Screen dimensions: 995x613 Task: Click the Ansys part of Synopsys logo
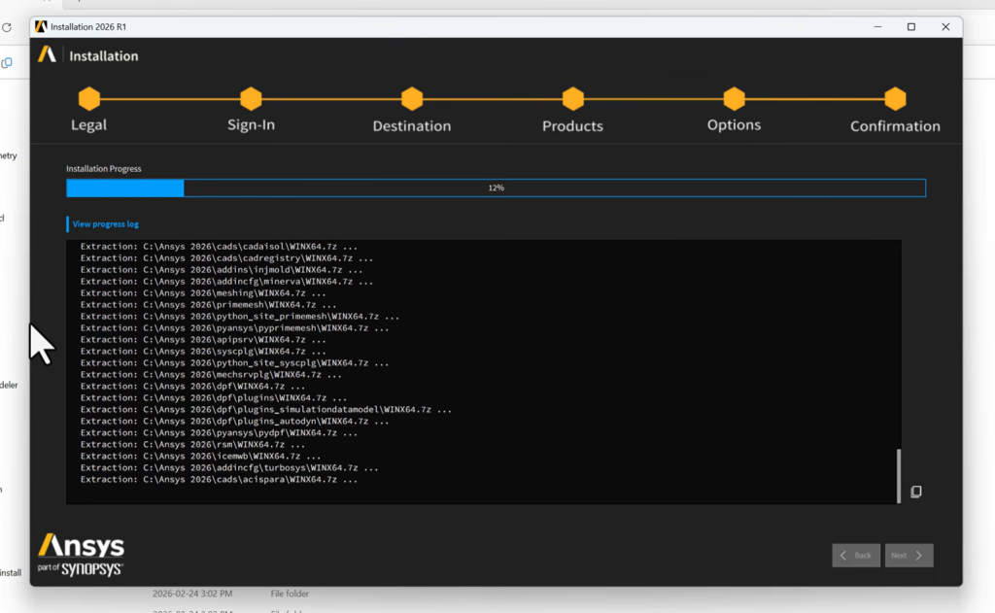pyautogui.click(x=81, y=555)
